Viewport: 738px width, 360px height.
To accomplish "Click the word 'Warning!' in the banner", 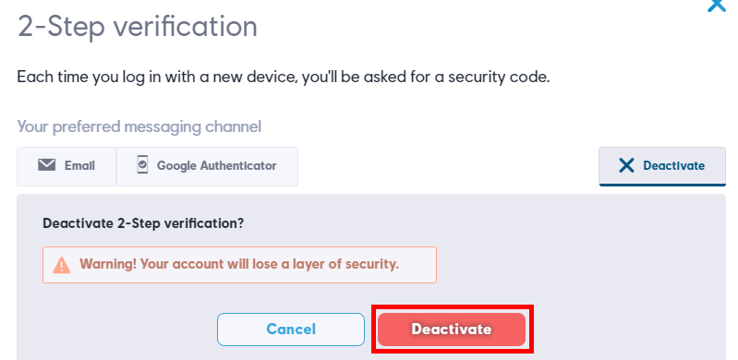I will point(108,264).
